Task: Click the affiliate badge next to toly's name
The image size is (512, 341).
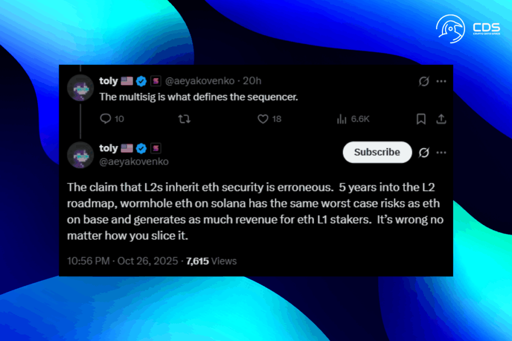Action: point(155,80)
